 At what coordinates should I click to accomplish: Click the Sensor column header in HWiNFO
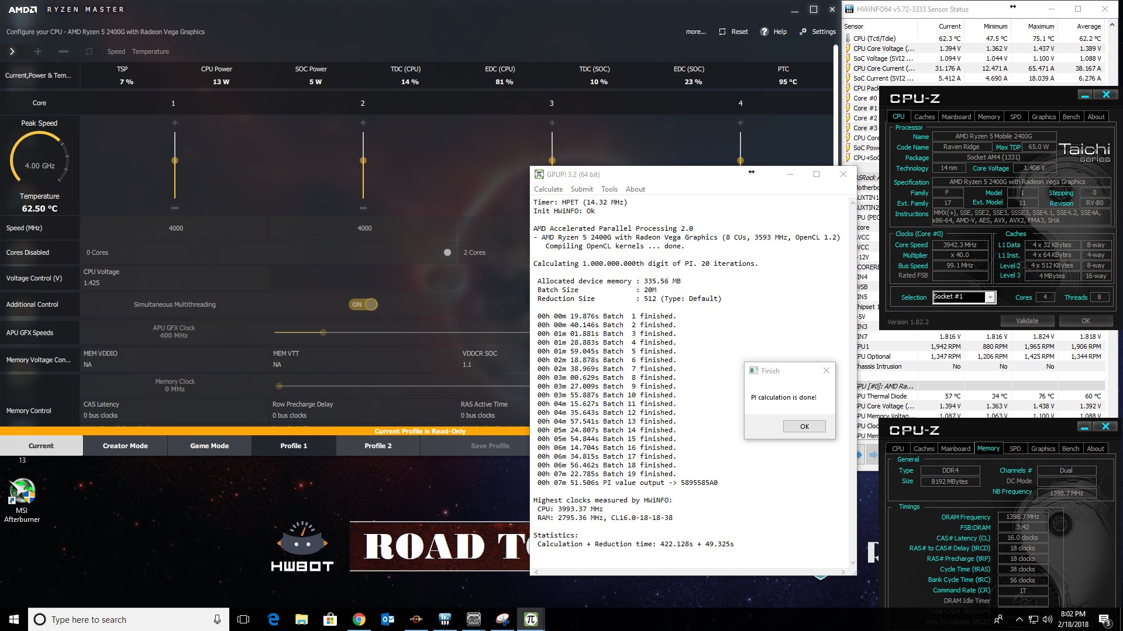[880, 26]
